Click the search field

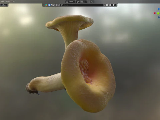point(82,5)
